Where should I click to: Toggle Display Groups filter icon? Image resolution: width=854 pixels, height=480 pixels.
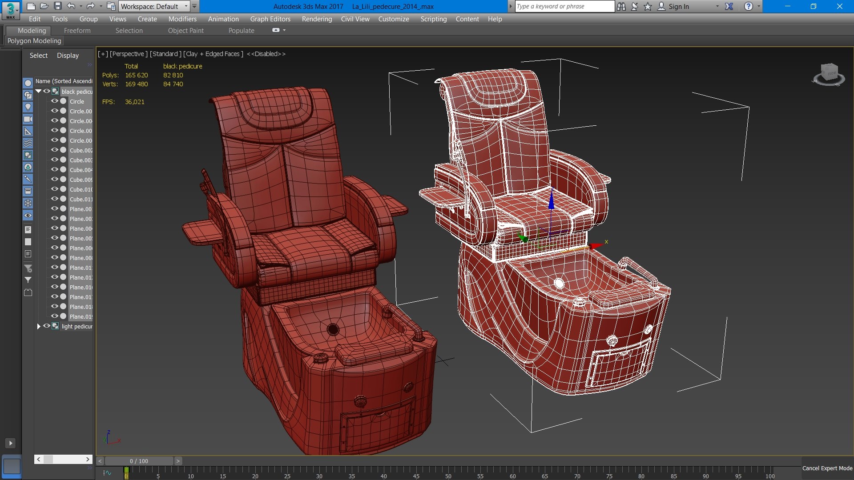tap(28, 155)
